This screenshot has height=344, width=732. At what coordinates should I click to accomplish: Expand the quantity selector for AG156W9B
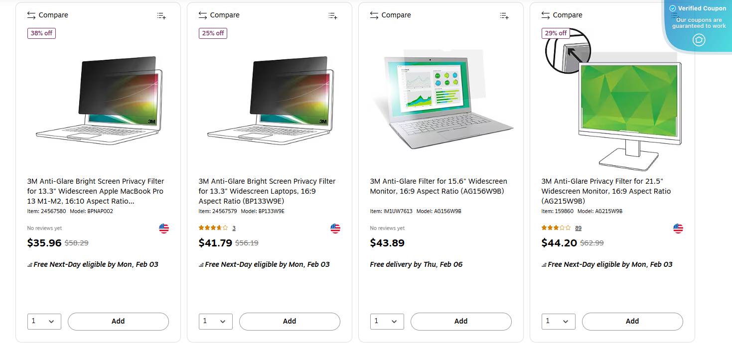(x=387, y=321)
